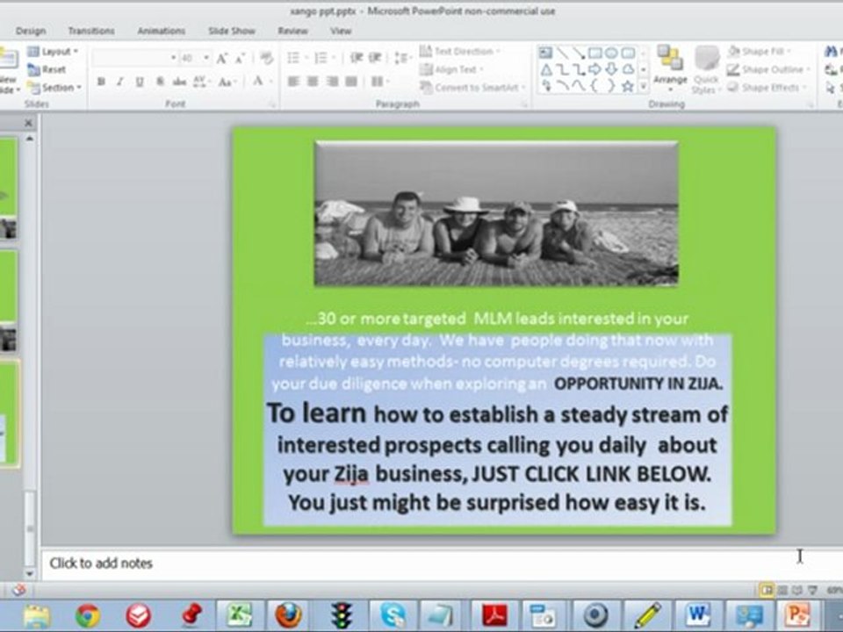Toggle Align Text Left in the Paragraph group
Viewport: 843px width, 632px height.
(293, 82)
